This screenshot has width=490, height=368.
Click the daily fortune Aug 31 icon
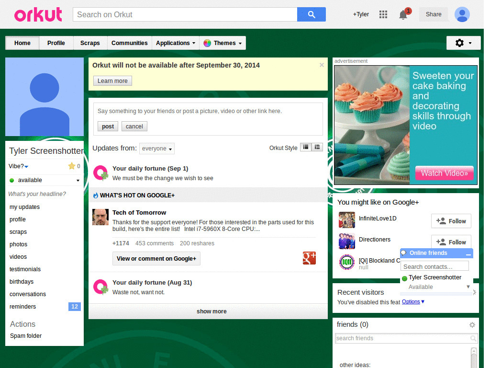[x=100, y=287]
